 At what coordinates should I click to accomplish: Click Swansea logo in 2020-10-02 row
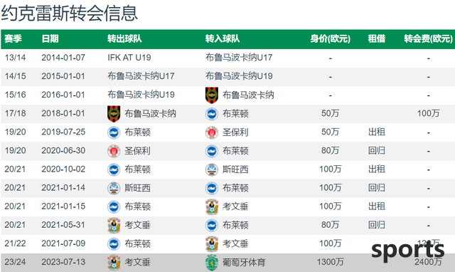click(212, 169)
